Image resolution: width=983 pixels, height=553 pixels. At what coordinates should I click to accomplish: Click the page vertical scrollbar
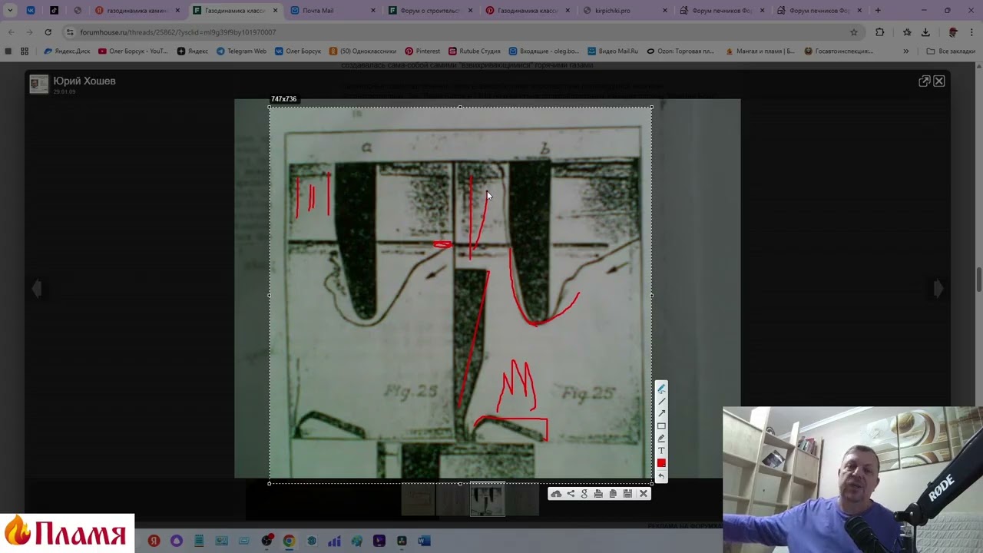click(x=979, y=280)
